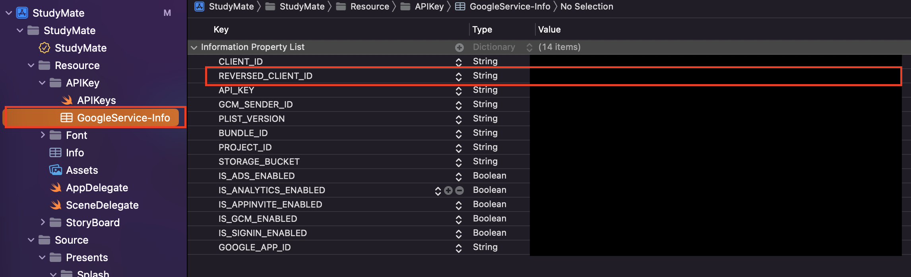
Task: Open key stepper for IS_SIGNIN_ENABLED row
Action: [459, 233]
